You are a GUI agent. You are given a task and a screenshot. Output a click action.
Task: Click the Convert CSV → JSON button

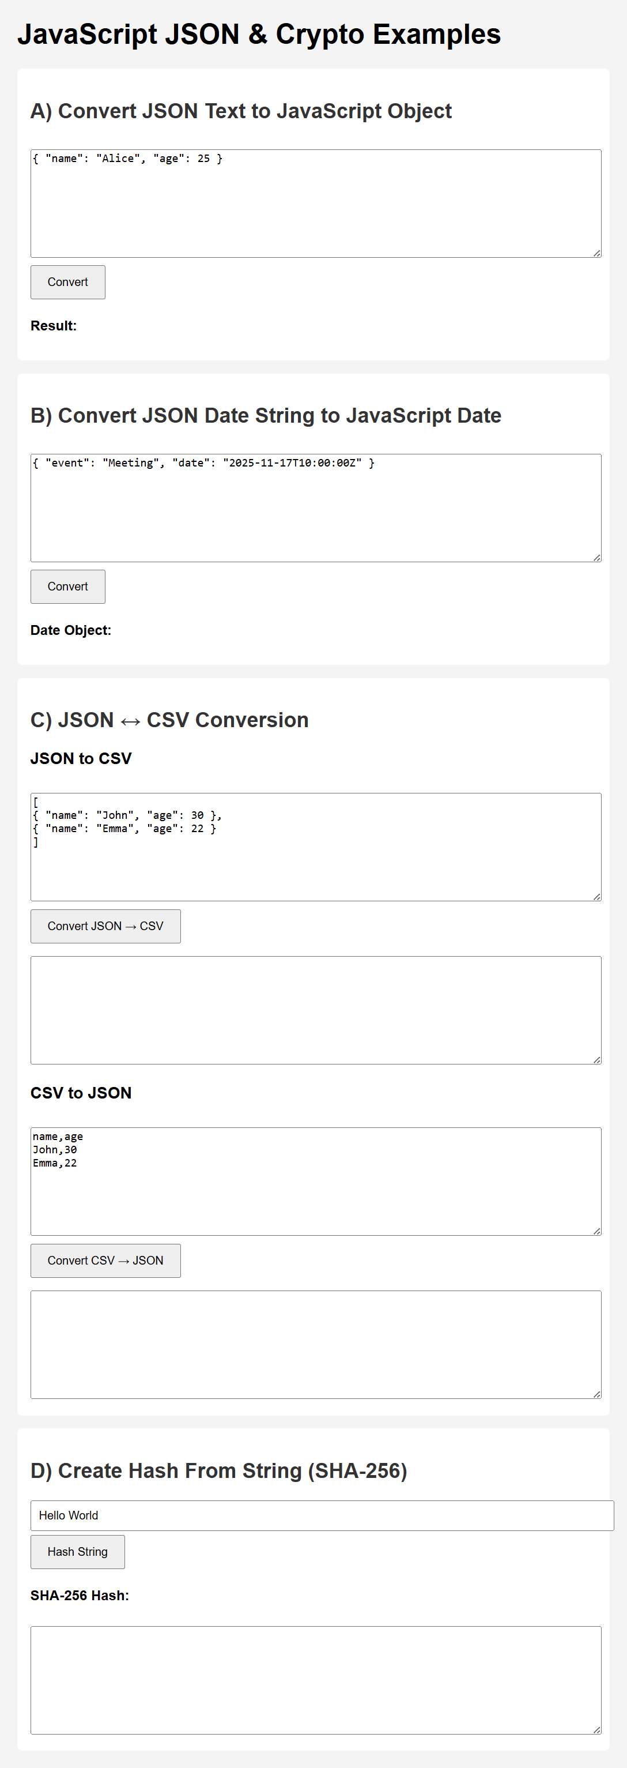105,1261
